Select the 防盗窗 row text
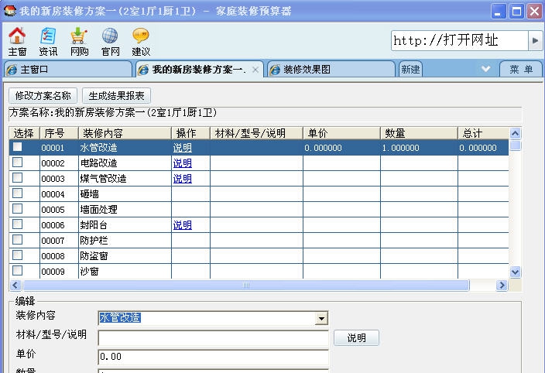 pyautogui.click(x=94, y=256)
